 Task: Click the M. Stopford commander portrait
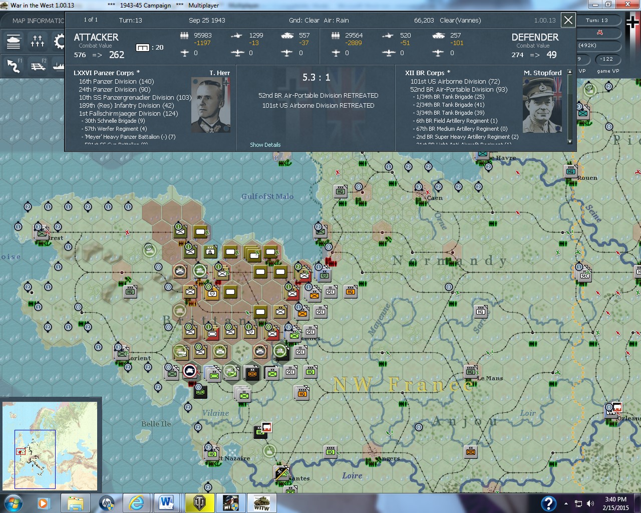(x=542, y=105)
